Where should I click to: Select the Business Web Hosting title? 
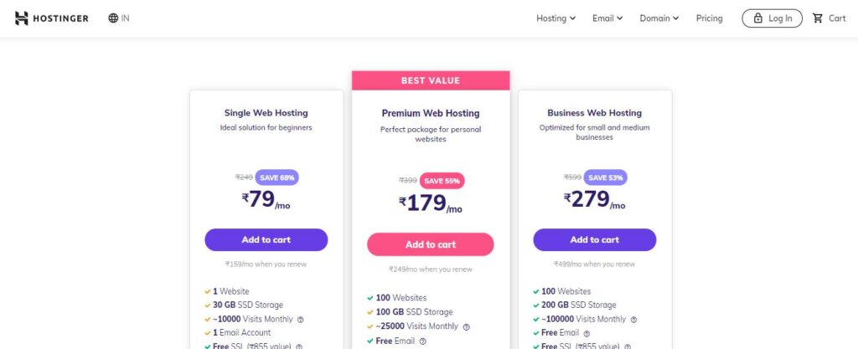pyautogui.click(x=595, y=112)
